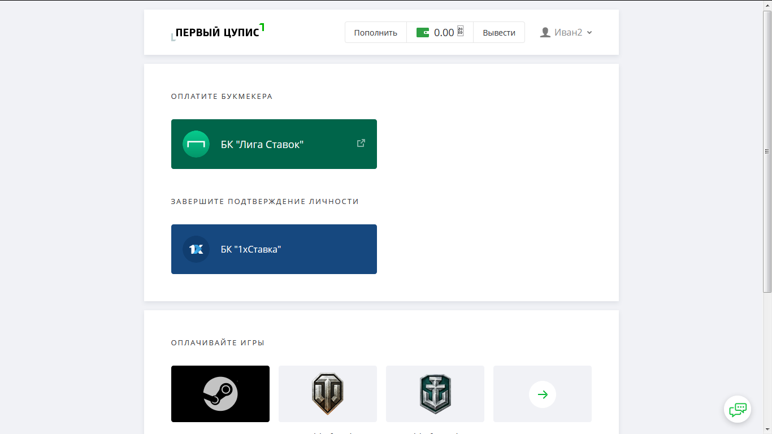
Task: Click the vertical scrollbar thumb
Action: click(767, 151)
